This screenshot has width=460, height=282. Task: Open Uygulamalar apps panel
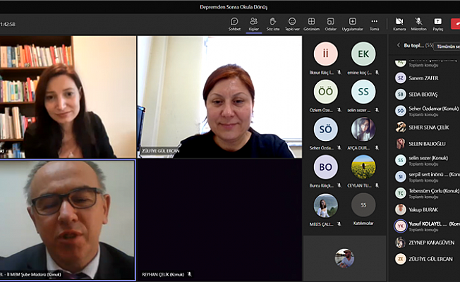352,23
